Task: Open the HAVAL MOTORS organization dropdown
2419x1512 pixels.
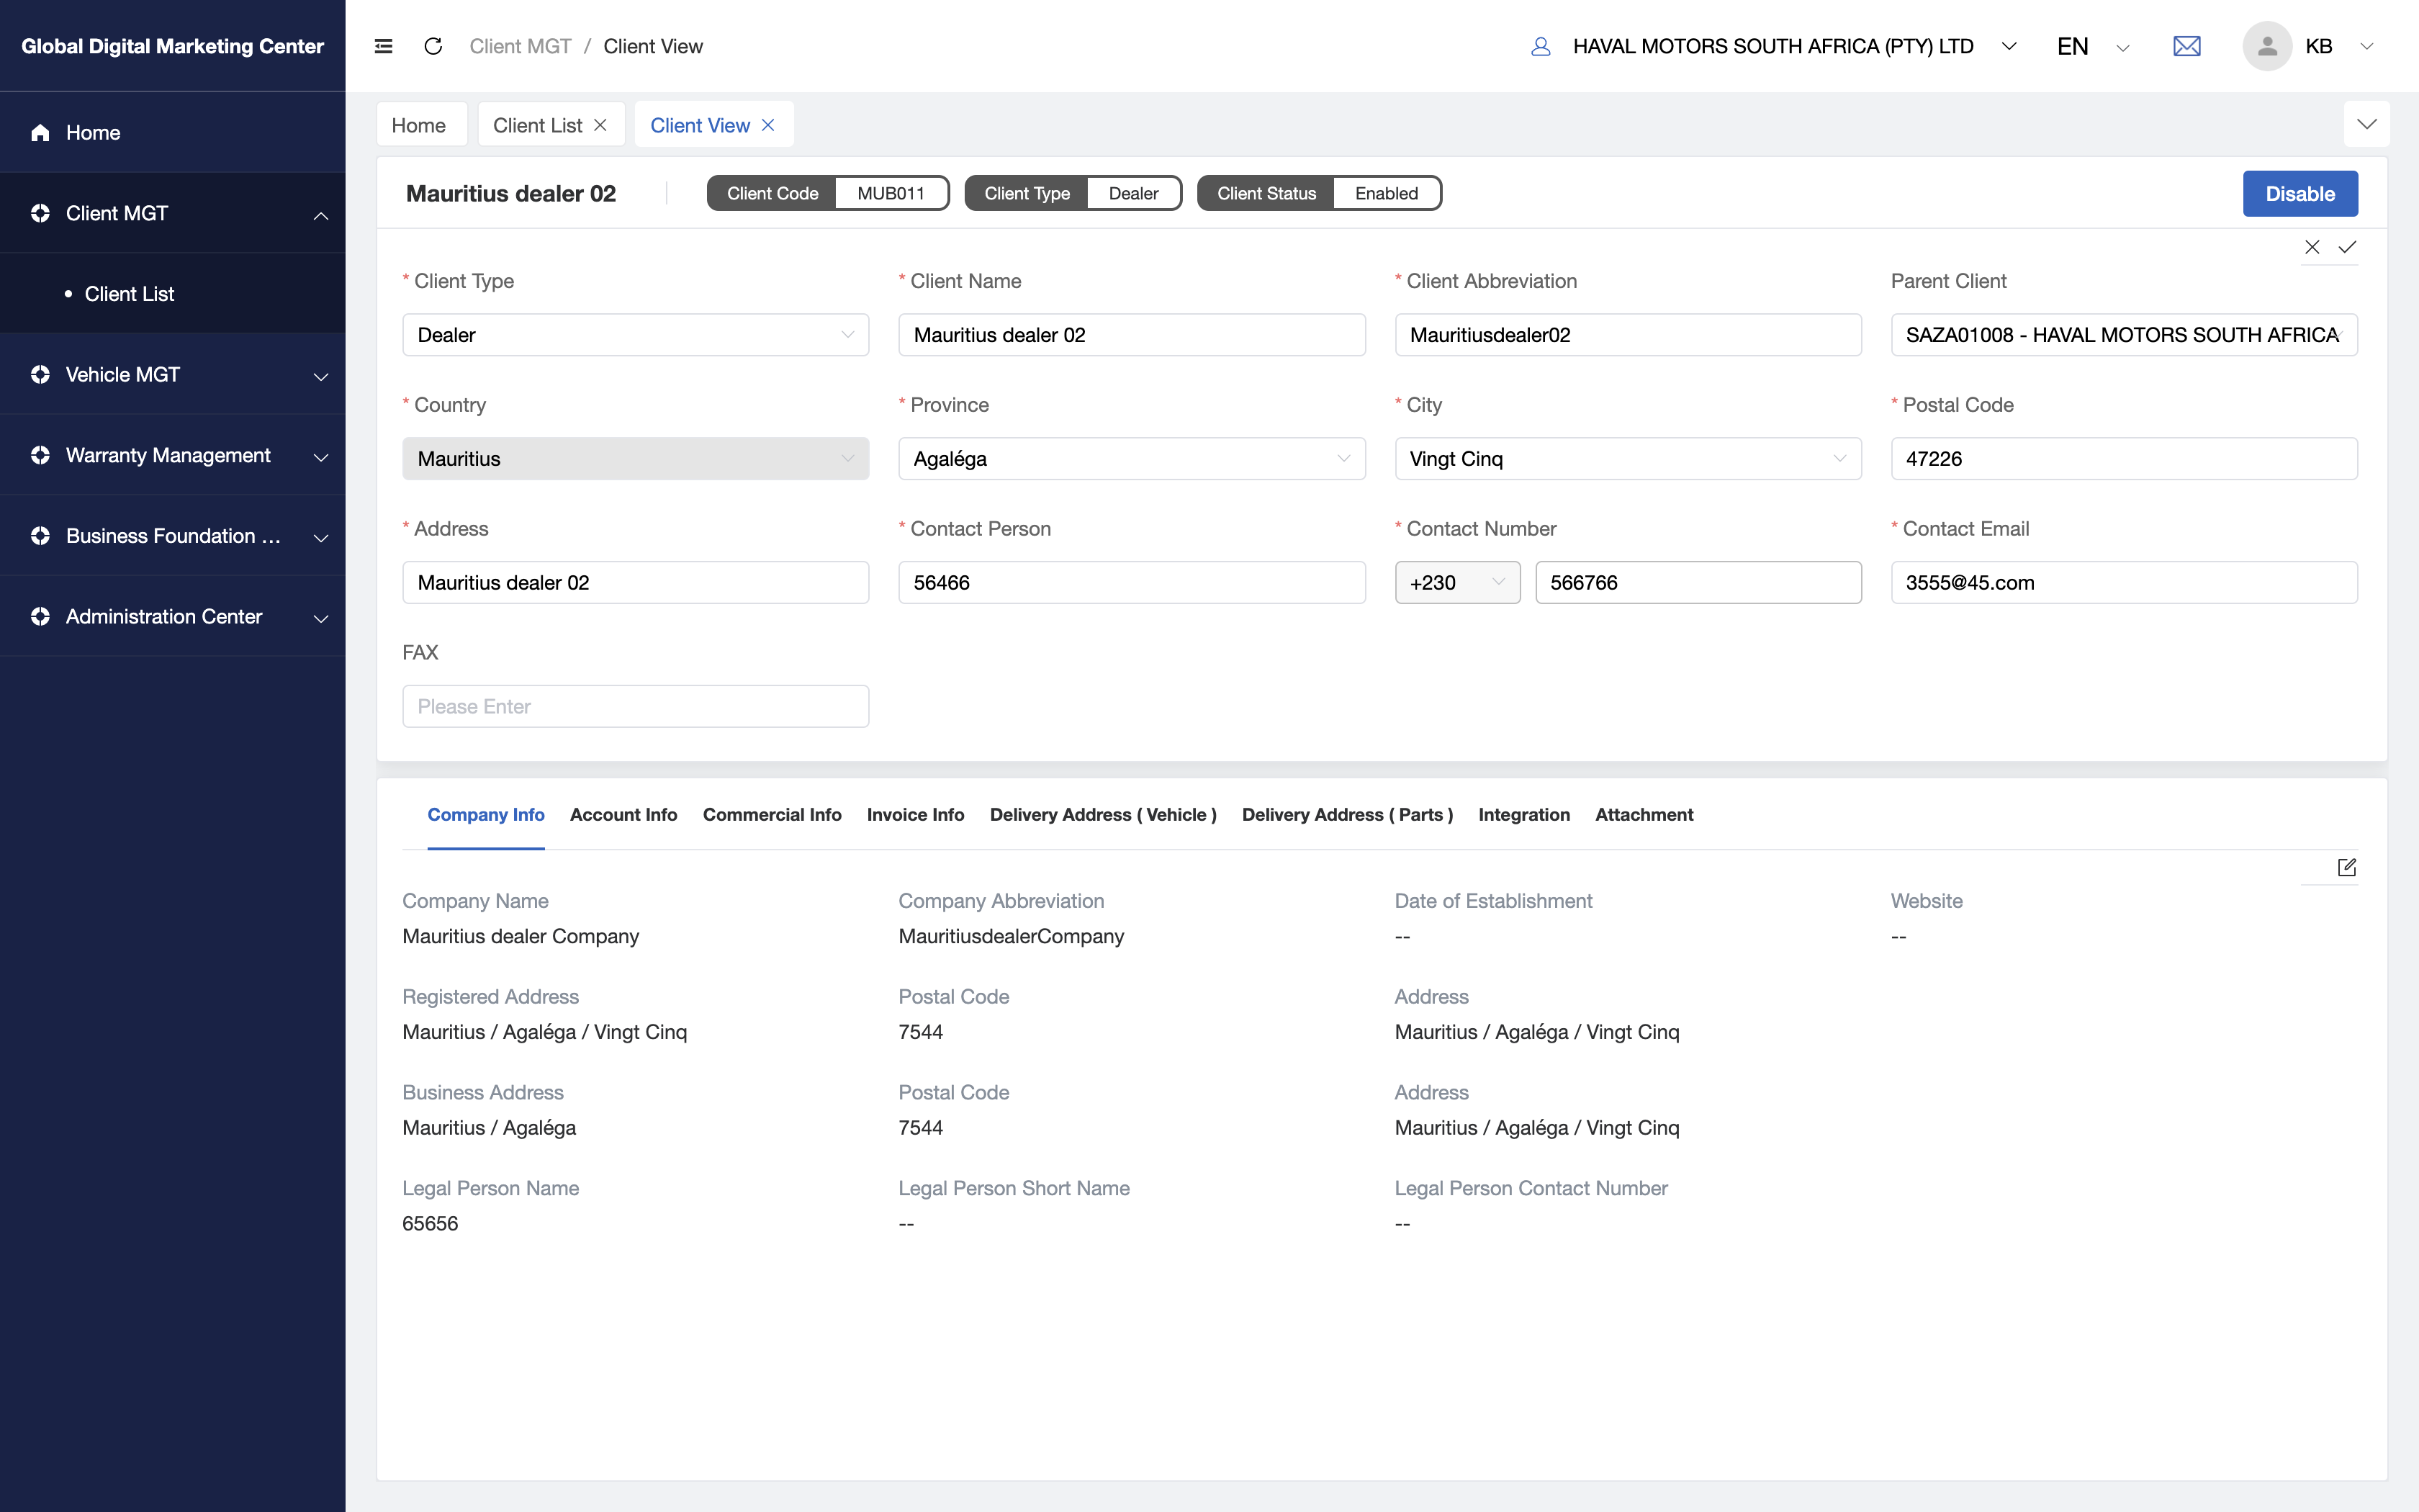Action: [x=2009, y=46]
